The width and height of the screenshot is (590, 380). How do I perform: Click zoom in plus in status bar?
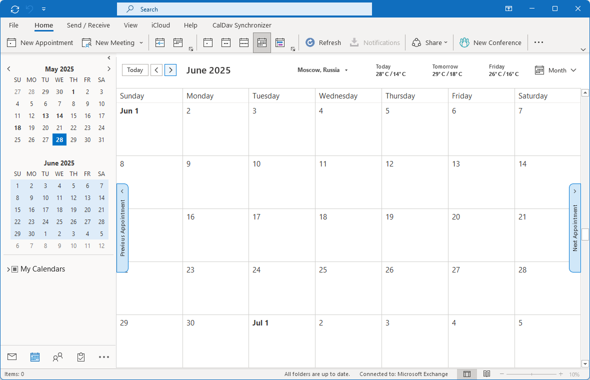[x=560, y=374]
